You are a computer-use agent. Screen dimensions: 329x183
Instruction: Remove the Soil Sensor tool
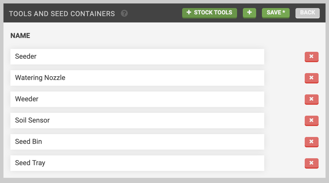click(311, 121)
